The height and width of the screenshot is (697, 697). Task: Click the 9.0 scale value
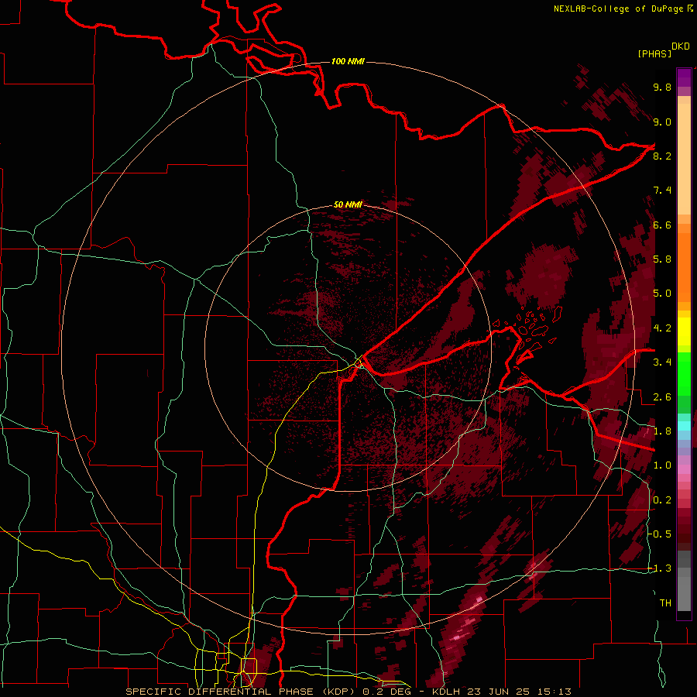click(x=662, y=122)
